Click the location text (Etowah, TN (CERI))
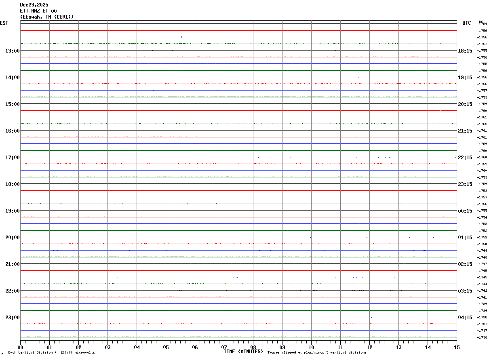 tap(47, 17)
